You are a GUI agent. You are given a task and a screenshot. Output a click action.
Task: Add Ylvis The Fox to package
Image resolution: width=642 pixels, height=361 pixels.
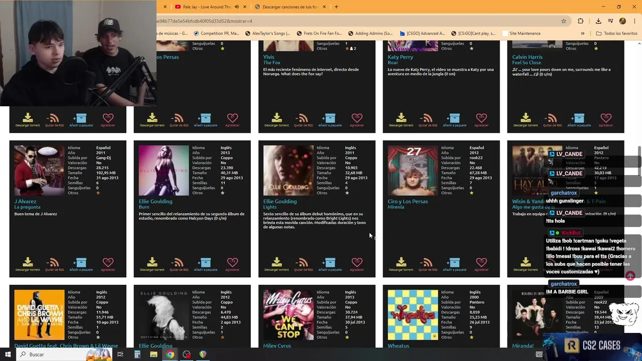[x=330, y=120]
